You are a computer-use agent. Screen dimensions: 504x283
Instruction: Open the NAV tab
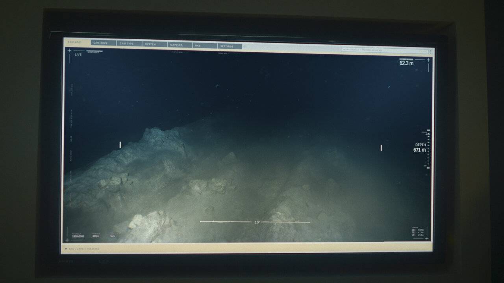pyautogui.click(x=198, y=46)
